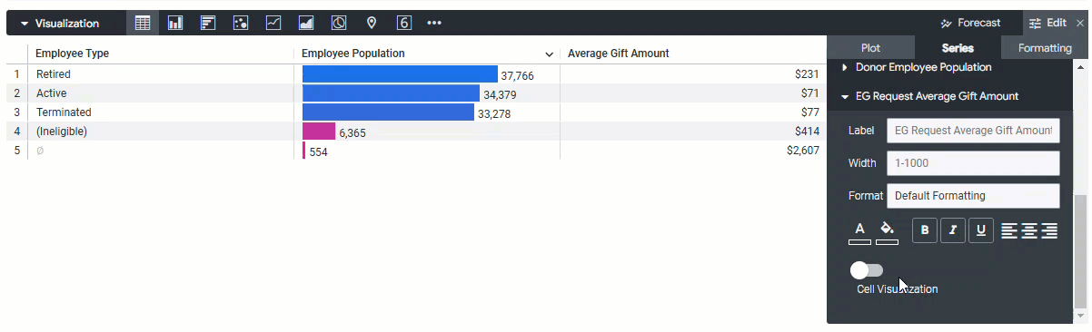1092x332 pixels.
Task: Switch to Column chart visualization
Action: (x=175, y=23)
